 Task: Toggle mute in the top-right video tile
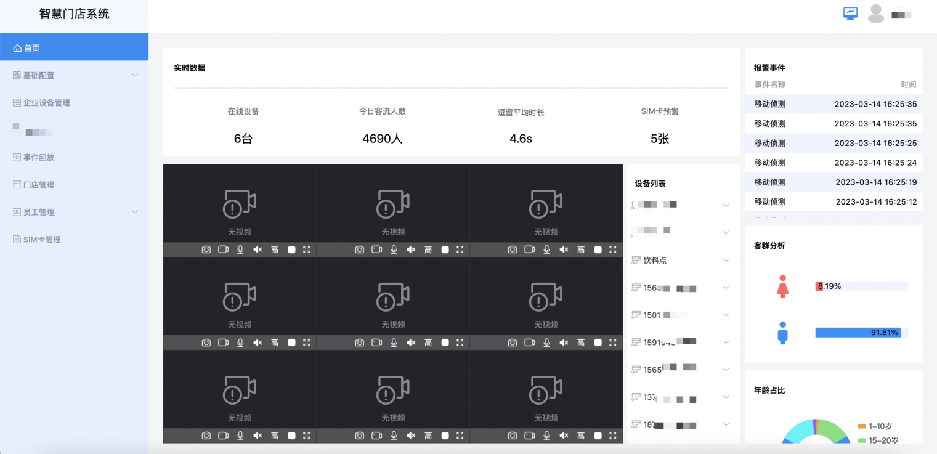[x=564, y=249]
